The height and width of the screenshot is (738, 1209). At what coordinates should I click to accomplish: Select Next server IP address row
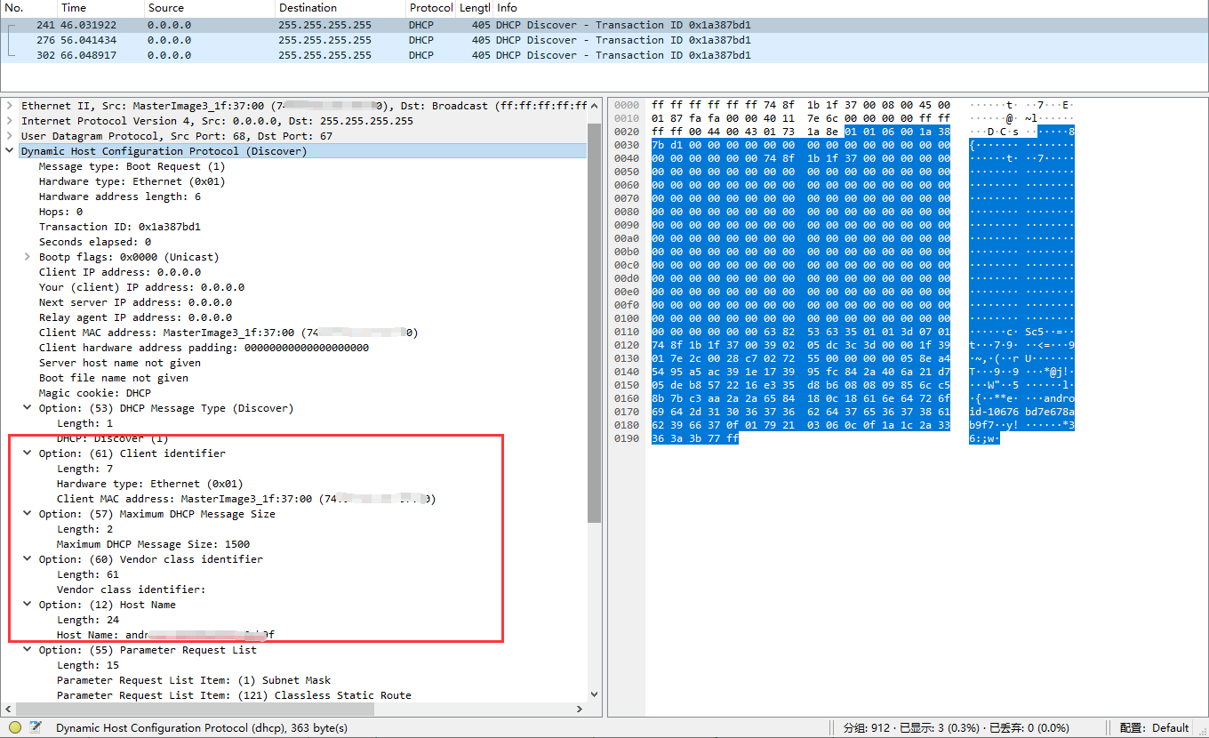[135, 302]
